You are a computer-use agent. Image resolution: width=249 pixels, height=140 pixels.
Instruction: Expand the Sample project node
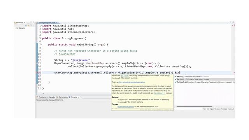pos(15,28)
